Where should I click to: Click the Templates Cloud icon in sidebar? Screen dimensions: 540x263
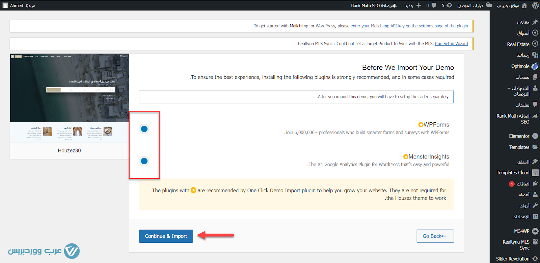[x=535, y=173]
